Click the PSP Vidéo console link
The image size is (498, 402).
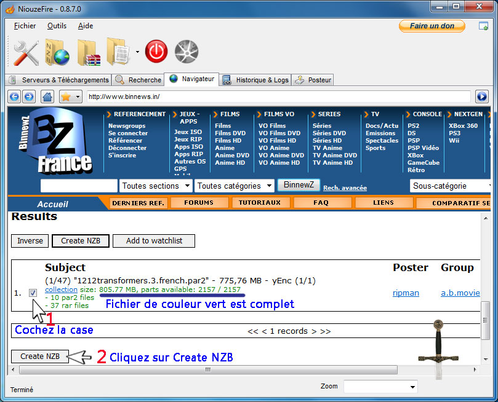(424, 148)
